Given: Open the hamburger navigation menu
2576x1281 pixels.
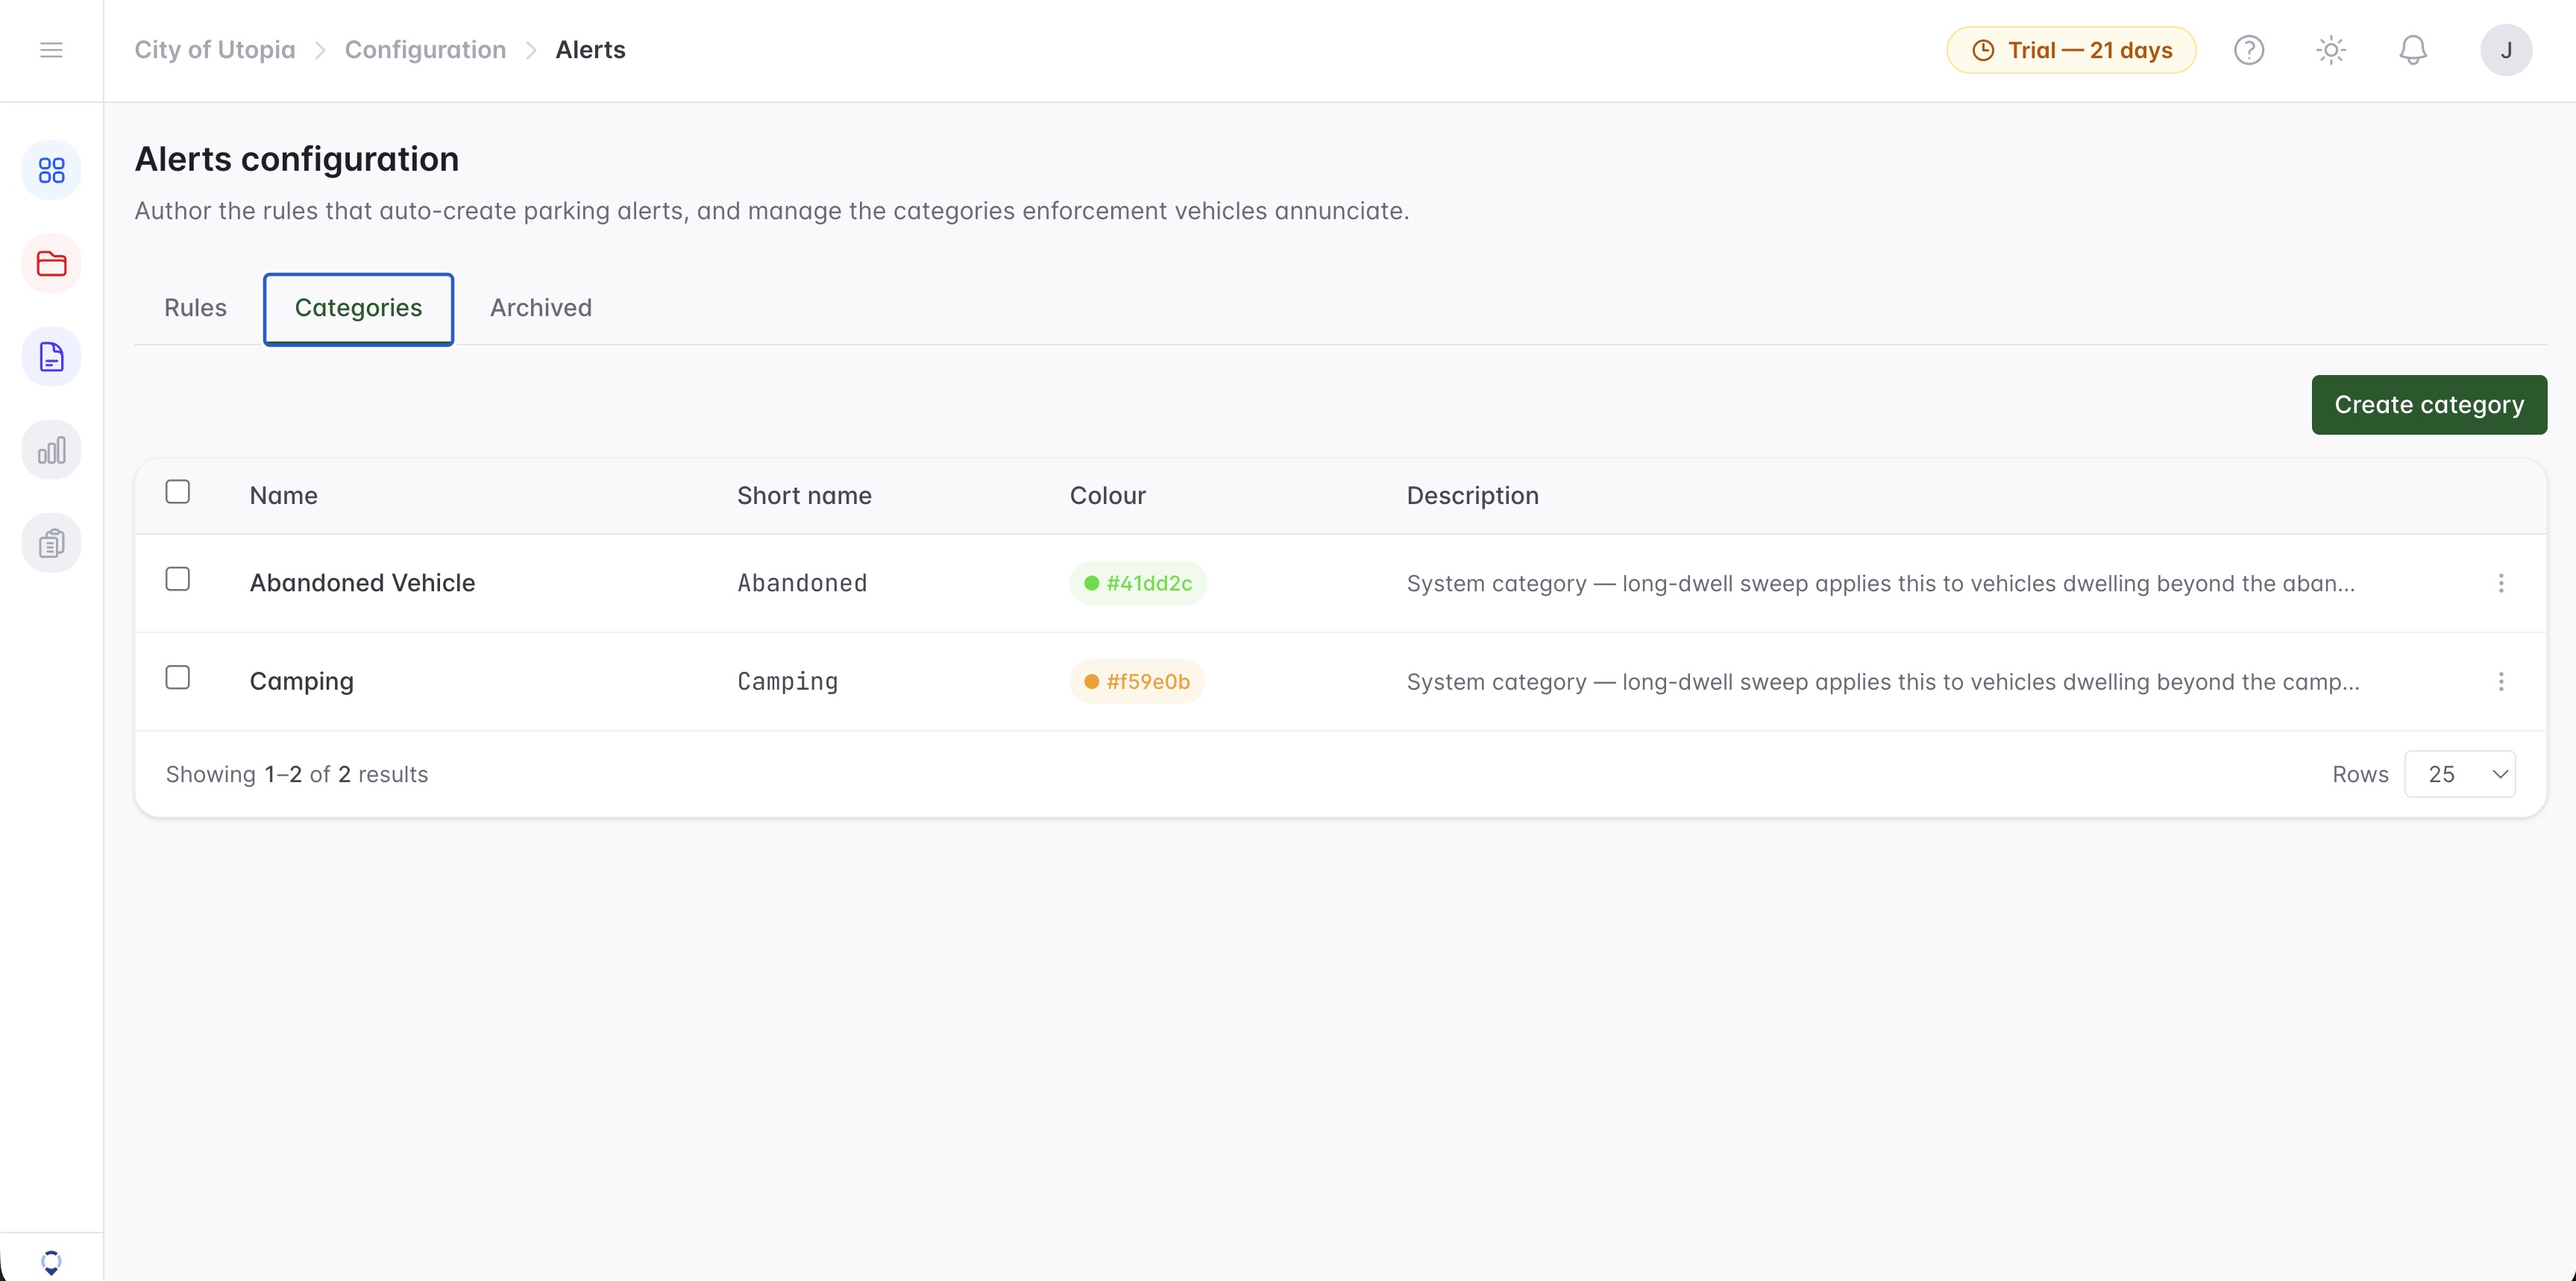Looking at the screenshot, I should point(51,50).
